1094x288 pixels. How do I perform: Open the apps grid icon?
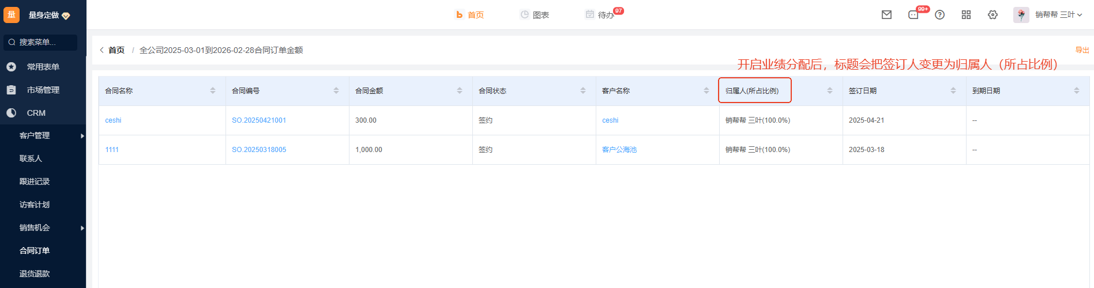click(966, 15)
